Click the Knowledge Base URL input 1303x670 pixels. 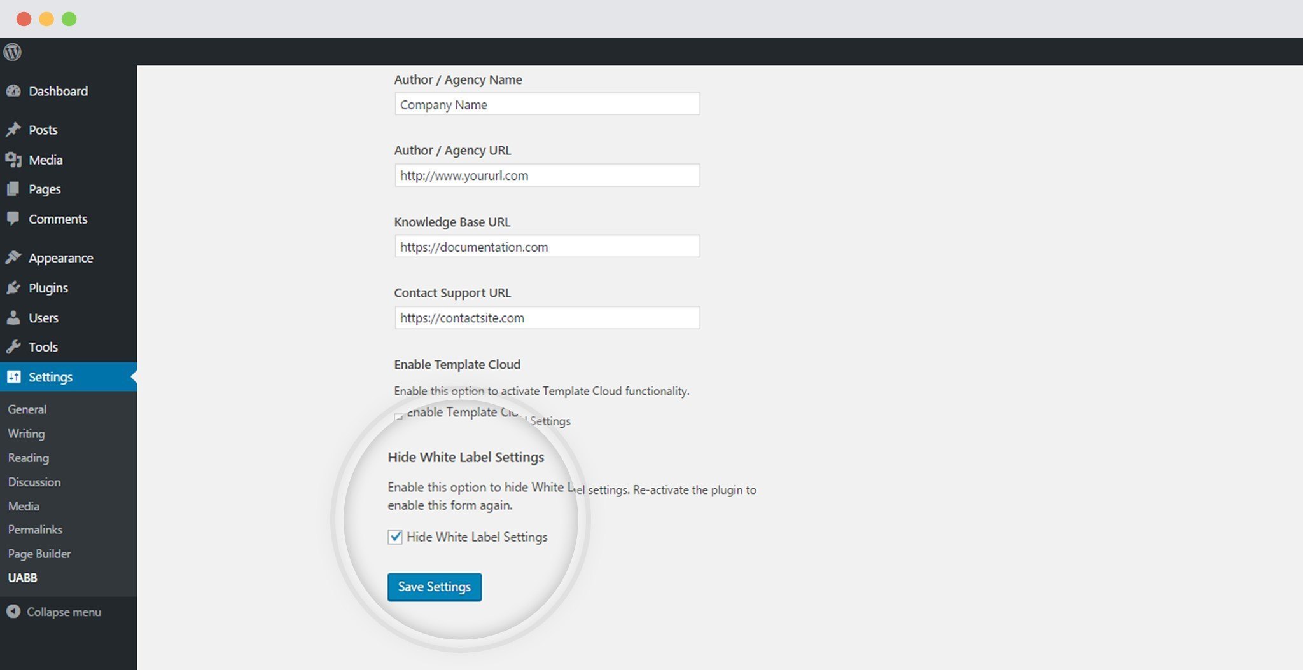[x=547, y=246]
